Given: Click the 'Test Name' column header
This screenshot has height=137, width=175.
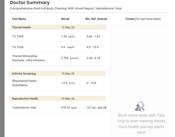Looking at the screenshot, I should tap(19, 19).
